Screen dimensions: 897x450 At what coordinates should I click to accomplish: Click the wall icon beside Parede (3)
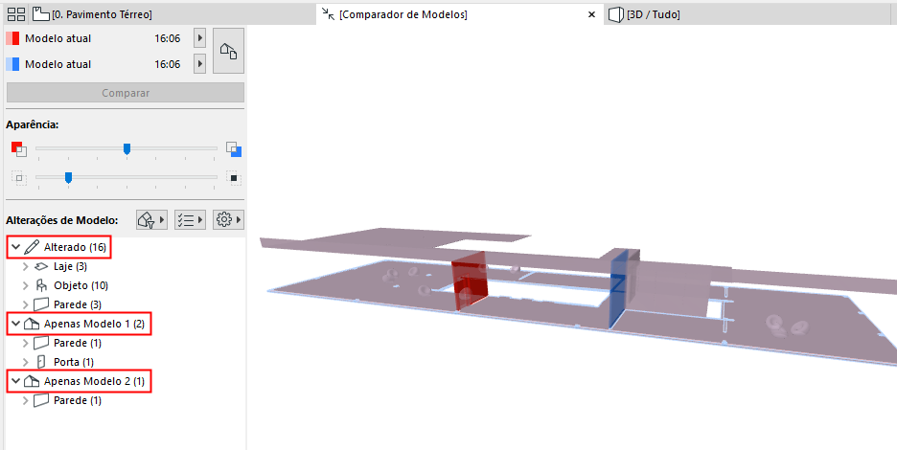(x=41, y=304)
